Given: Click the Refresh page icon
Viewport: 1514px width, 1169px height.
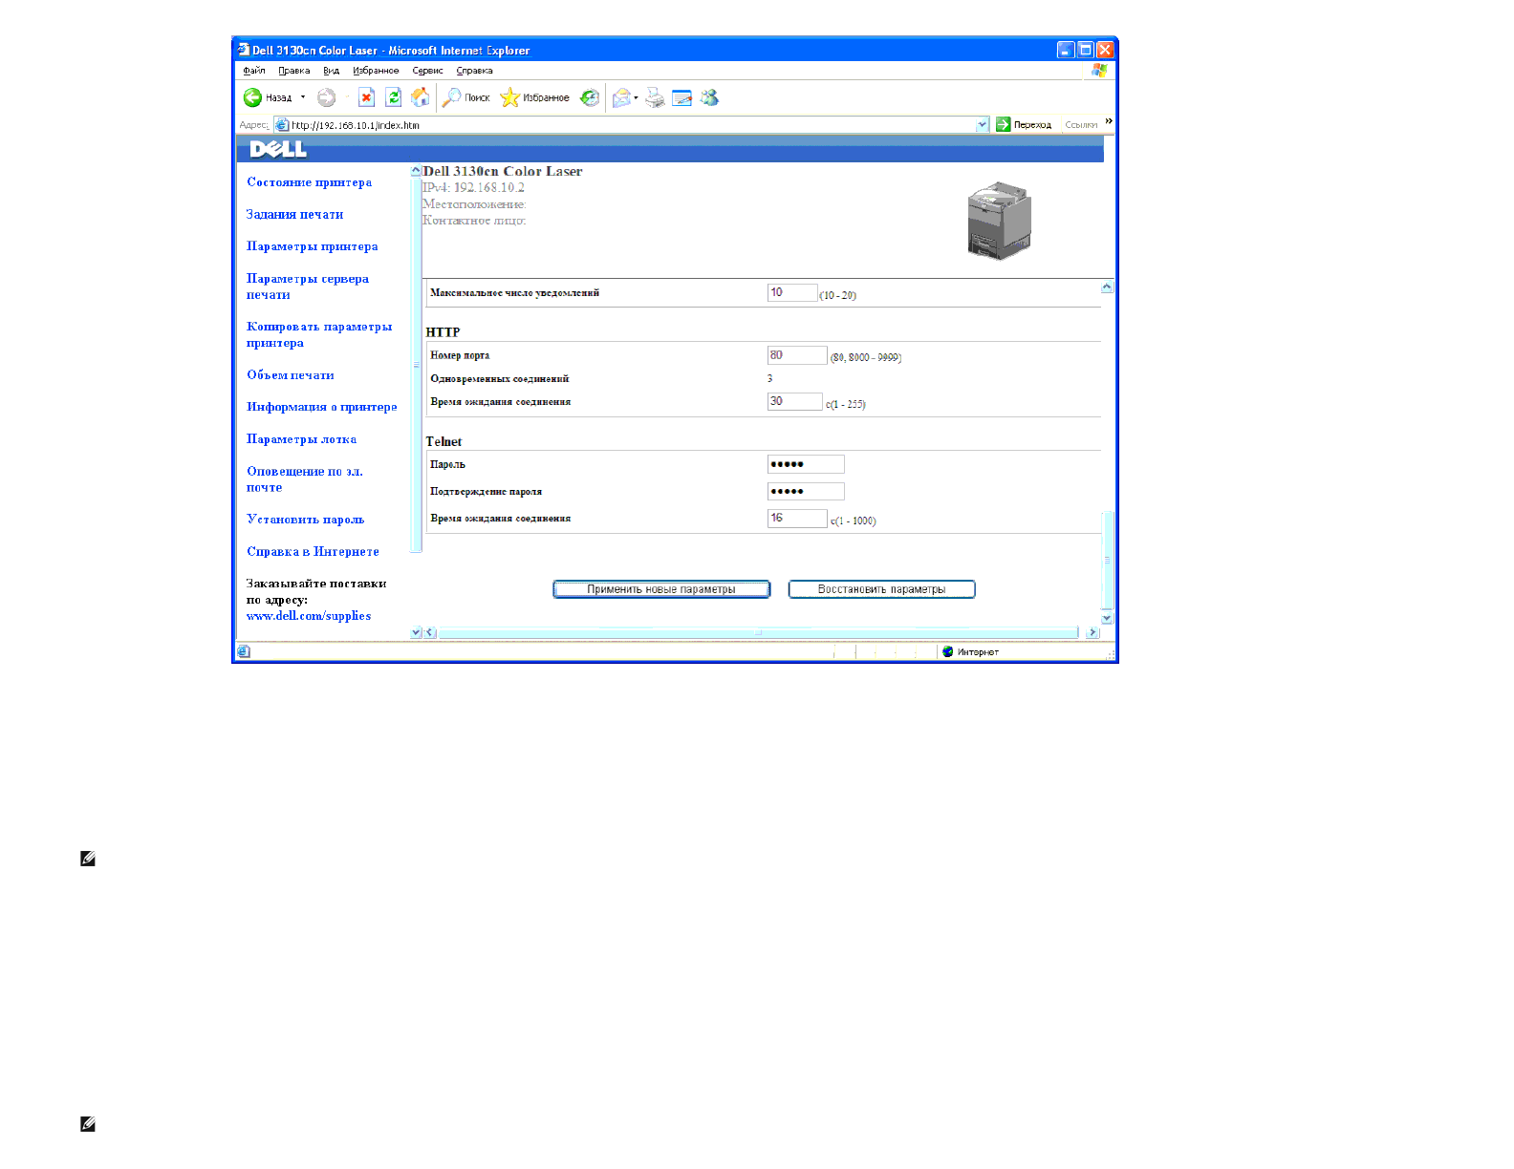Looking at the screenshot, I should tap(393, 97).
